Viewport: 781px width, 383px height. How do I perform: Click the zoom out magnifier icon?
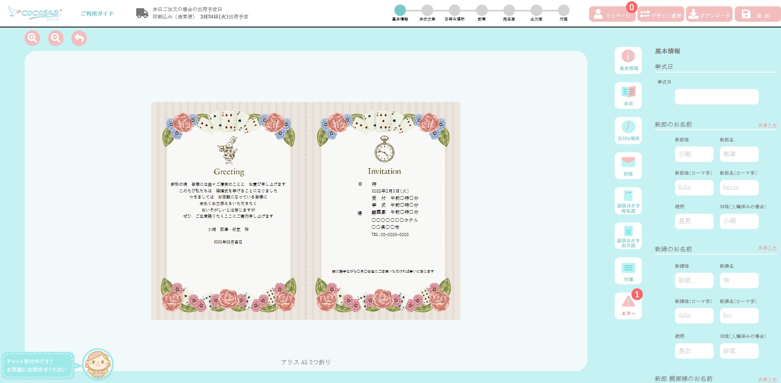[56, 38]
